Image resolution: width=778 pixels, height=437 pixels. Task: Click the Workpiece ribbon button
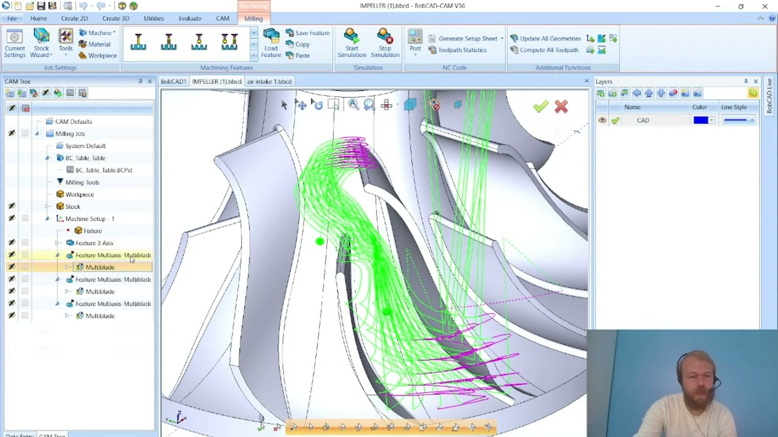97,55
